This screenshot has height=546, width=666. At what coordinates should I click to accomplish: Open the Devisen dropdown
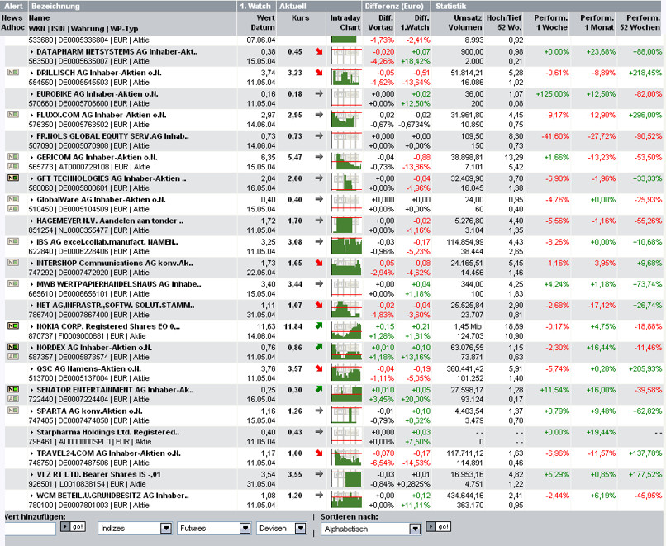pyautogui.click(x=281, y=528)
